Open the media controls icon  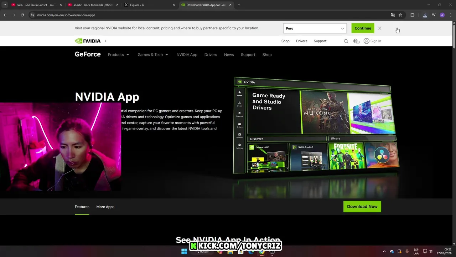click(434, 15)
